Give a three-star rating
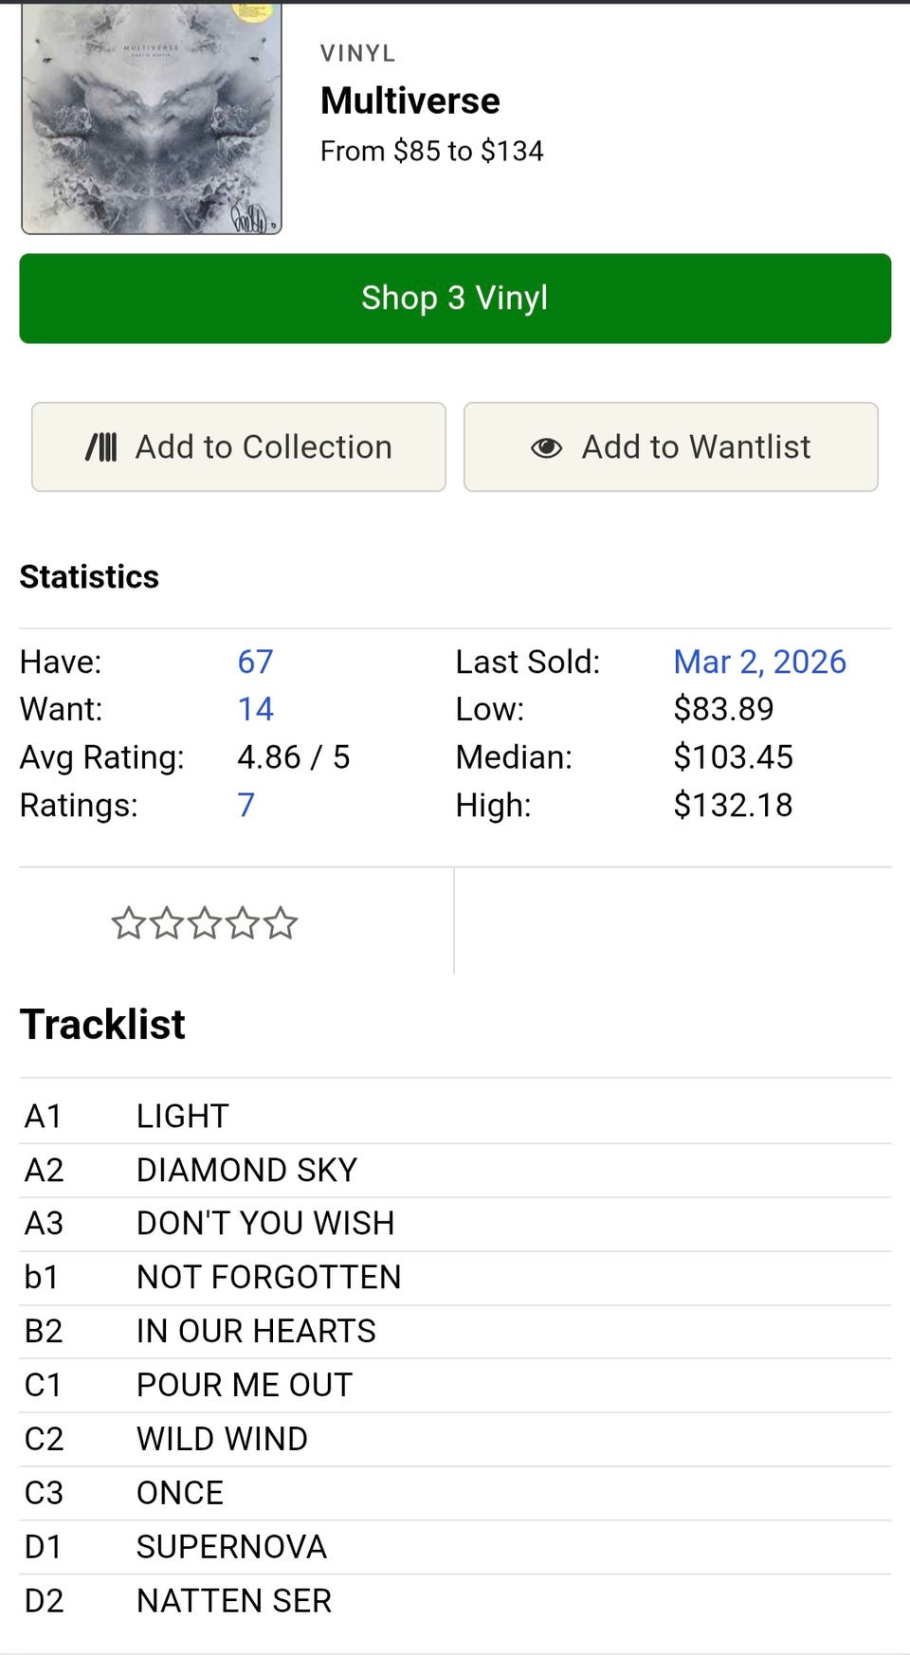 click(205, 922)
